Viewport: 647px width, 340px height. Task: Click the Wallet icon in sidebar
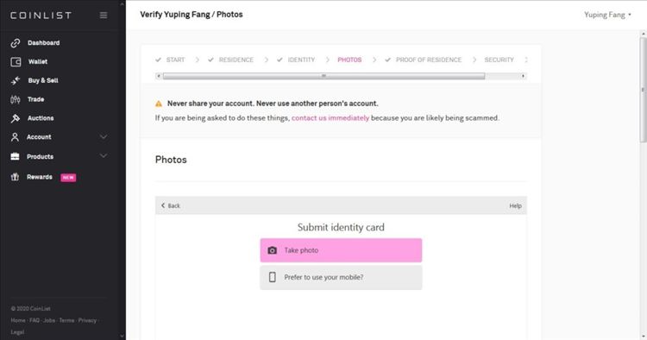point(16,62)
